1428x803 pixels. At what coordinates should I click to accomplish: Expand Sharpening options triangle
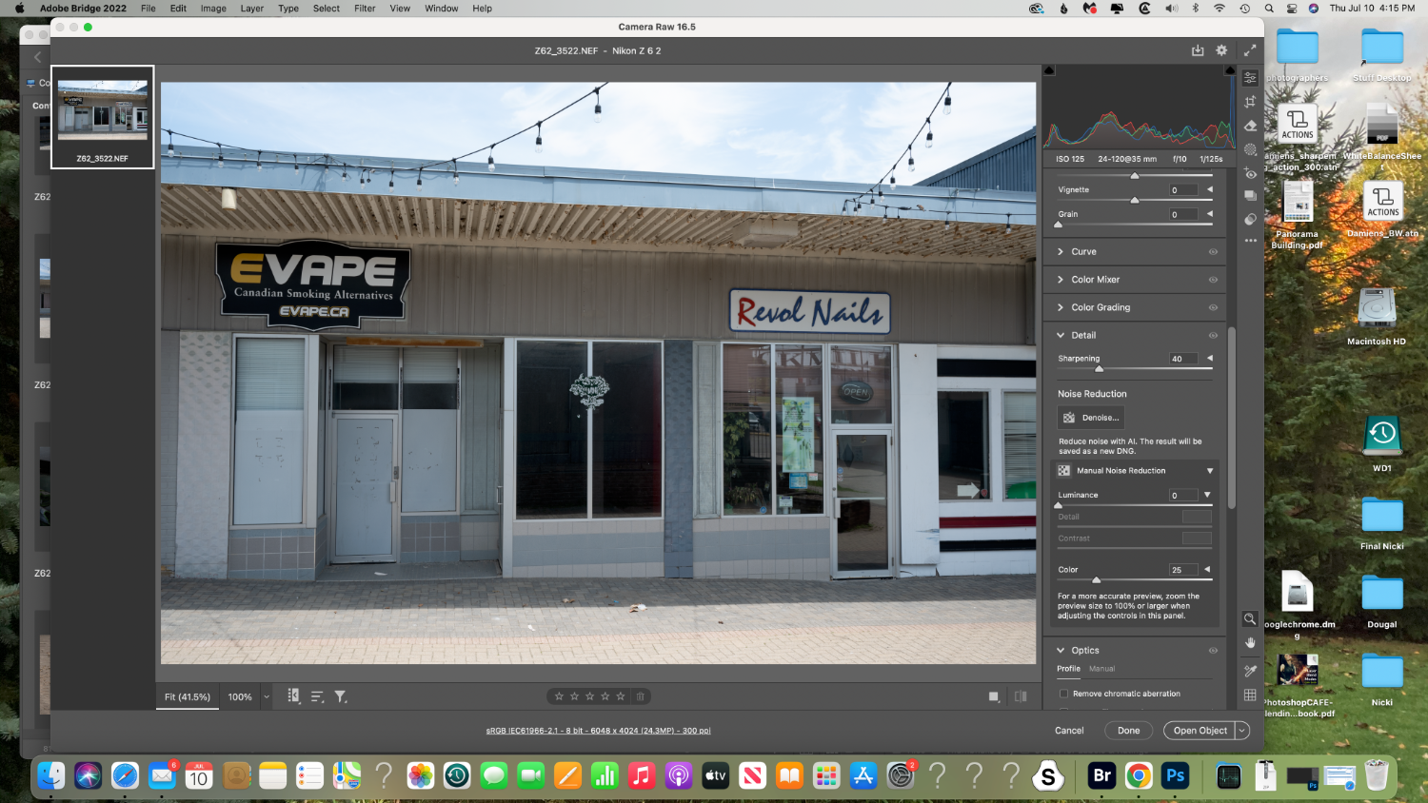point(1210,359)
